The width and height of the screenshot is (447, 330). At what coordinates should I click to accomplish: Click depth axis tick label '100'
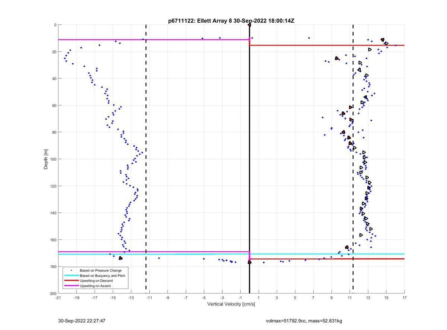coord(53,159)
